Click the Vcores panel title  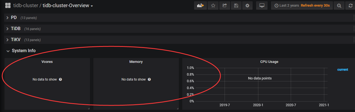pyautogui.click(x=47, y=62)
